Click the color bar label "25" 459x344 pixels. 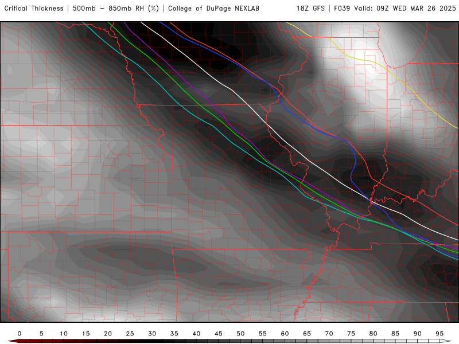pyautogui.click(x=130, y=334)
